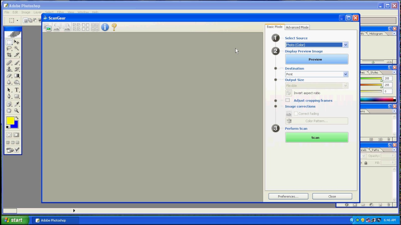Viewport: 401px width, 225px height.
Task: Open the Windows start menu
Action: click(14, 220)
